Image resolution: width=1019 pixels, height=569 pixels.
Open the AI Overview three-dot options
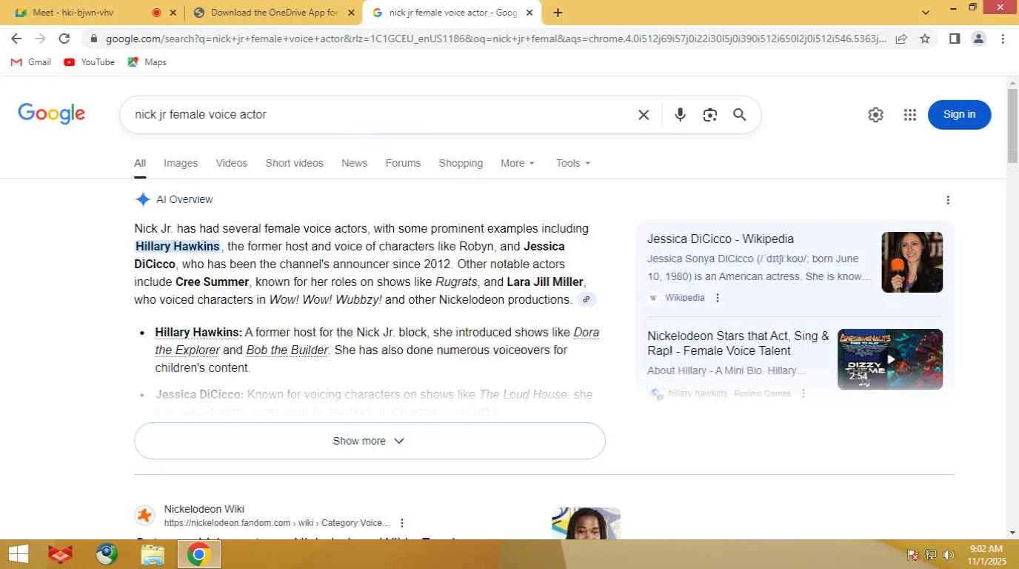[948, 200]
